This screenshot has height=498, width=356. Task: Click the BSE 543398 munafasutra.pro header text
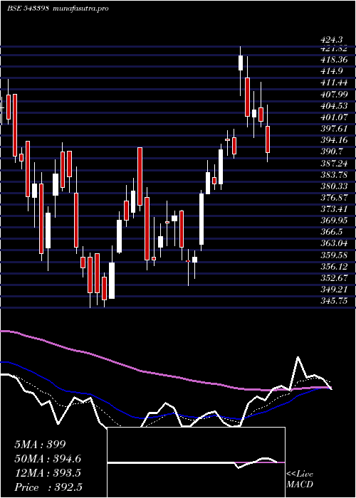tap(58, 9)
